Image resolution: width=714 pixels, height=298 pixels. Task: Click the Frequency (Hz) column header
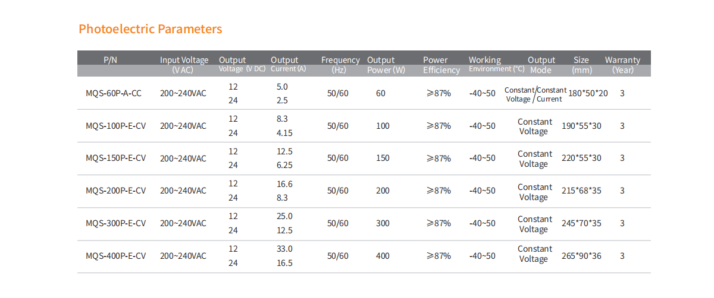340,64
